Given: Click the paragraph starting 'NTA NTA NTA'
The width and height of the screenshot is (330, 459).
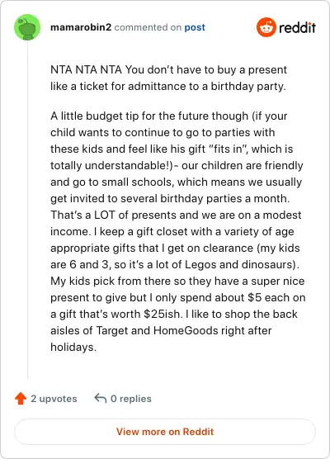Looking at the screenshot, I should coord(168,78).
